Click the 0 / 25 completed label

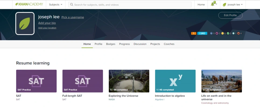tap(212, 90)
